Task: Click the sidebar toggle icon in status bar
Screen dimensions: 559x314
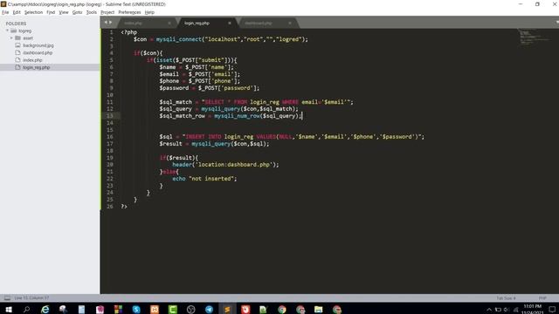Action: point(7,297)
